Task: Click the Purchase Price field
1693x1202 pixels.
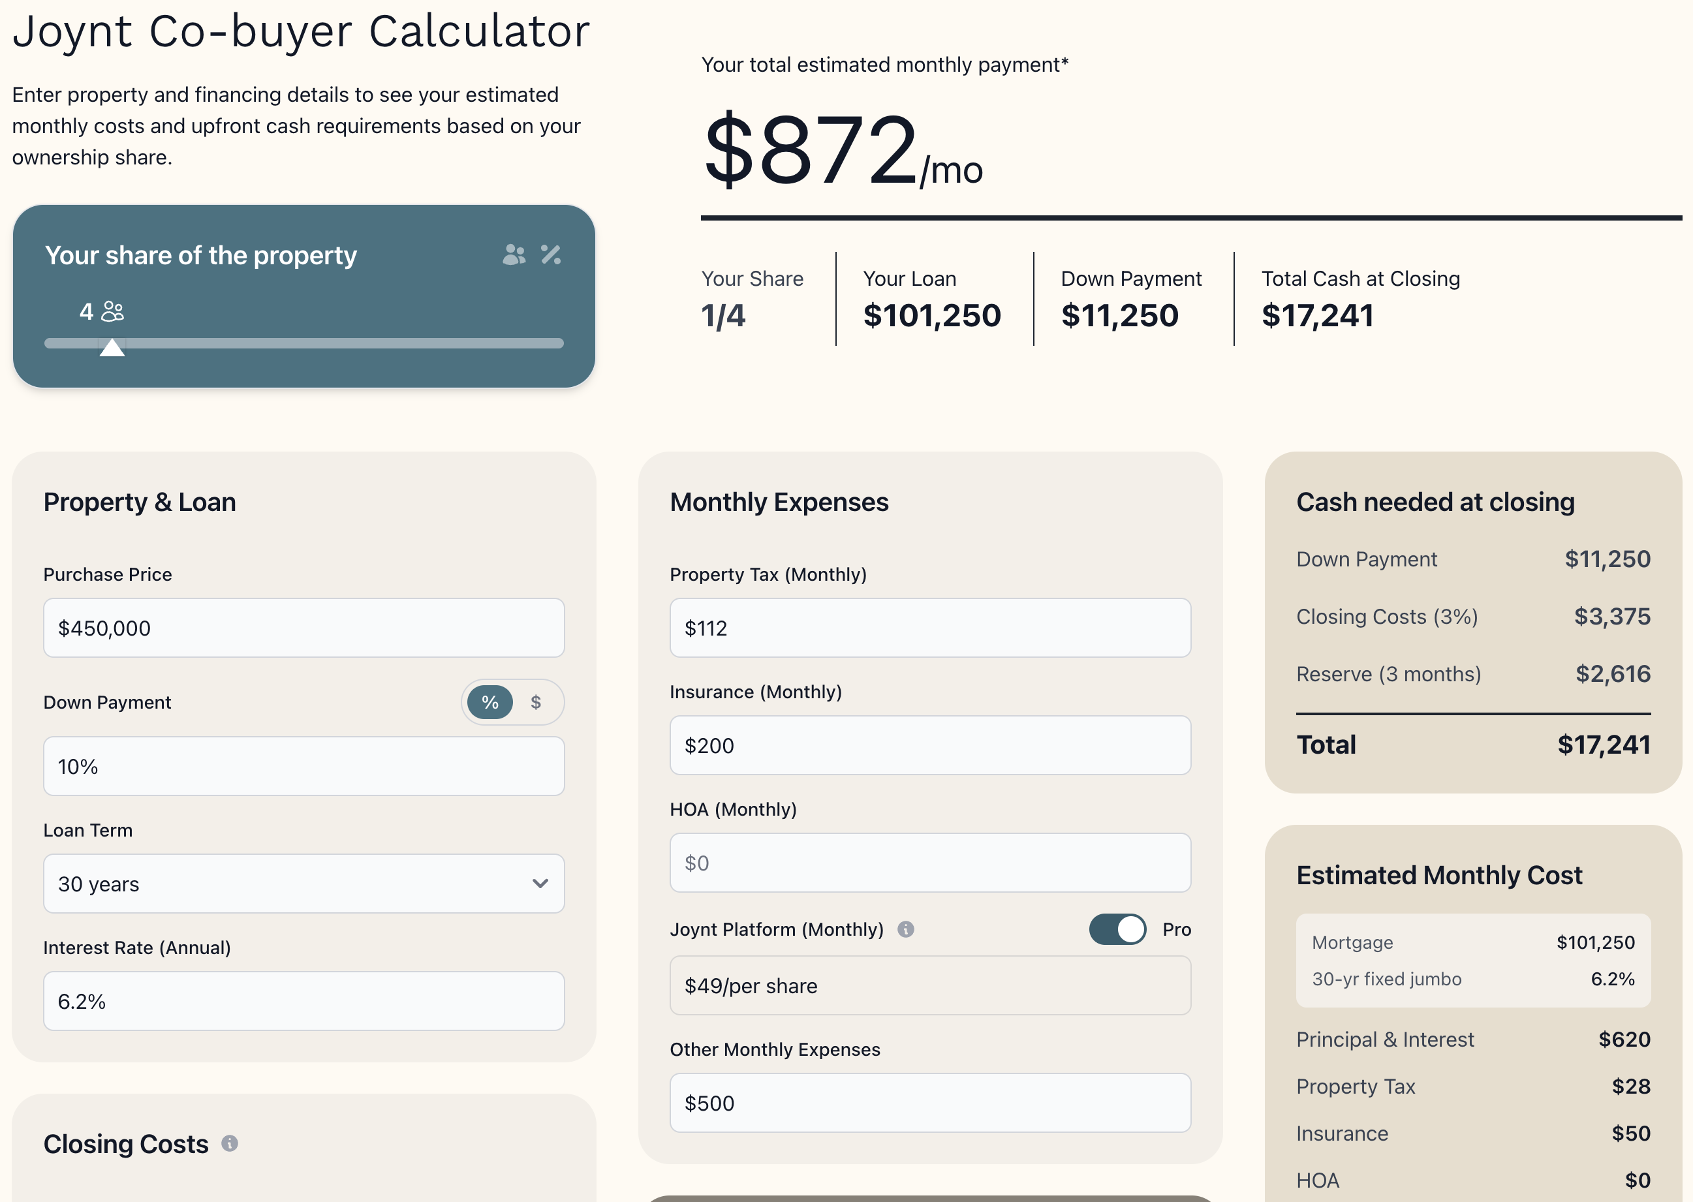Action: click(x=304, y=628)
